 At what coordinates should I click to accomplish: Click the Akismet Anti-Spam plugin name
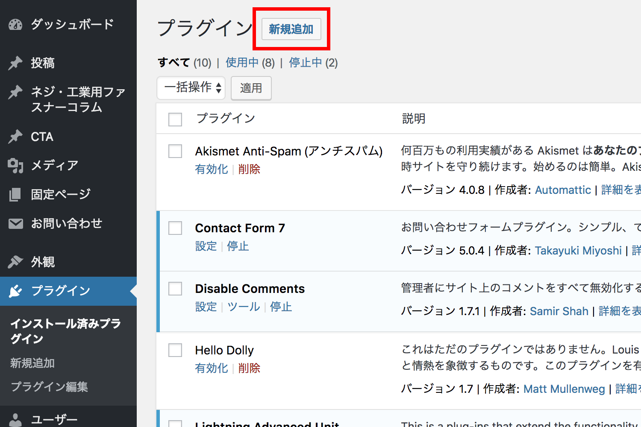(289, 151)
